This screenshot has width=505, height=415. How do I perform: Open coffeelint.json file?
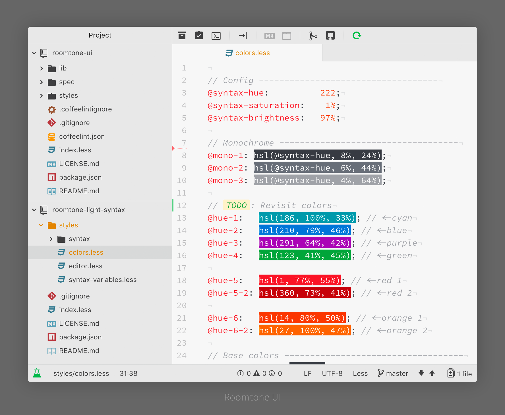click(100, 136)
